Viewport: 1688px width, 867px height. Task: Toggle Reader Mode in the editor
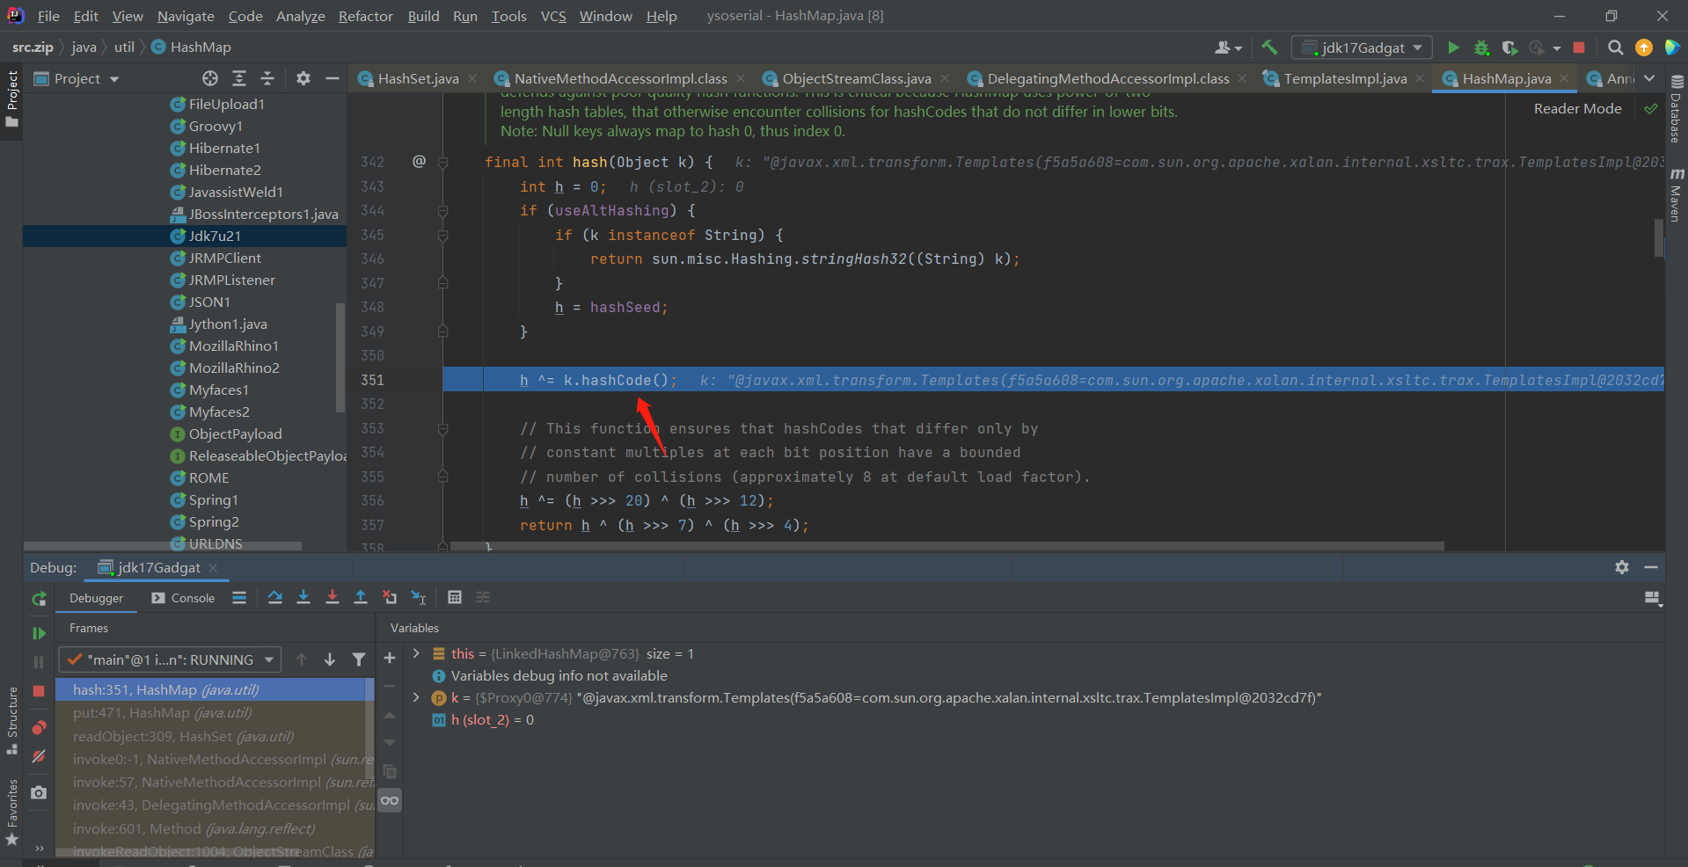click(x=1577, y=109)
